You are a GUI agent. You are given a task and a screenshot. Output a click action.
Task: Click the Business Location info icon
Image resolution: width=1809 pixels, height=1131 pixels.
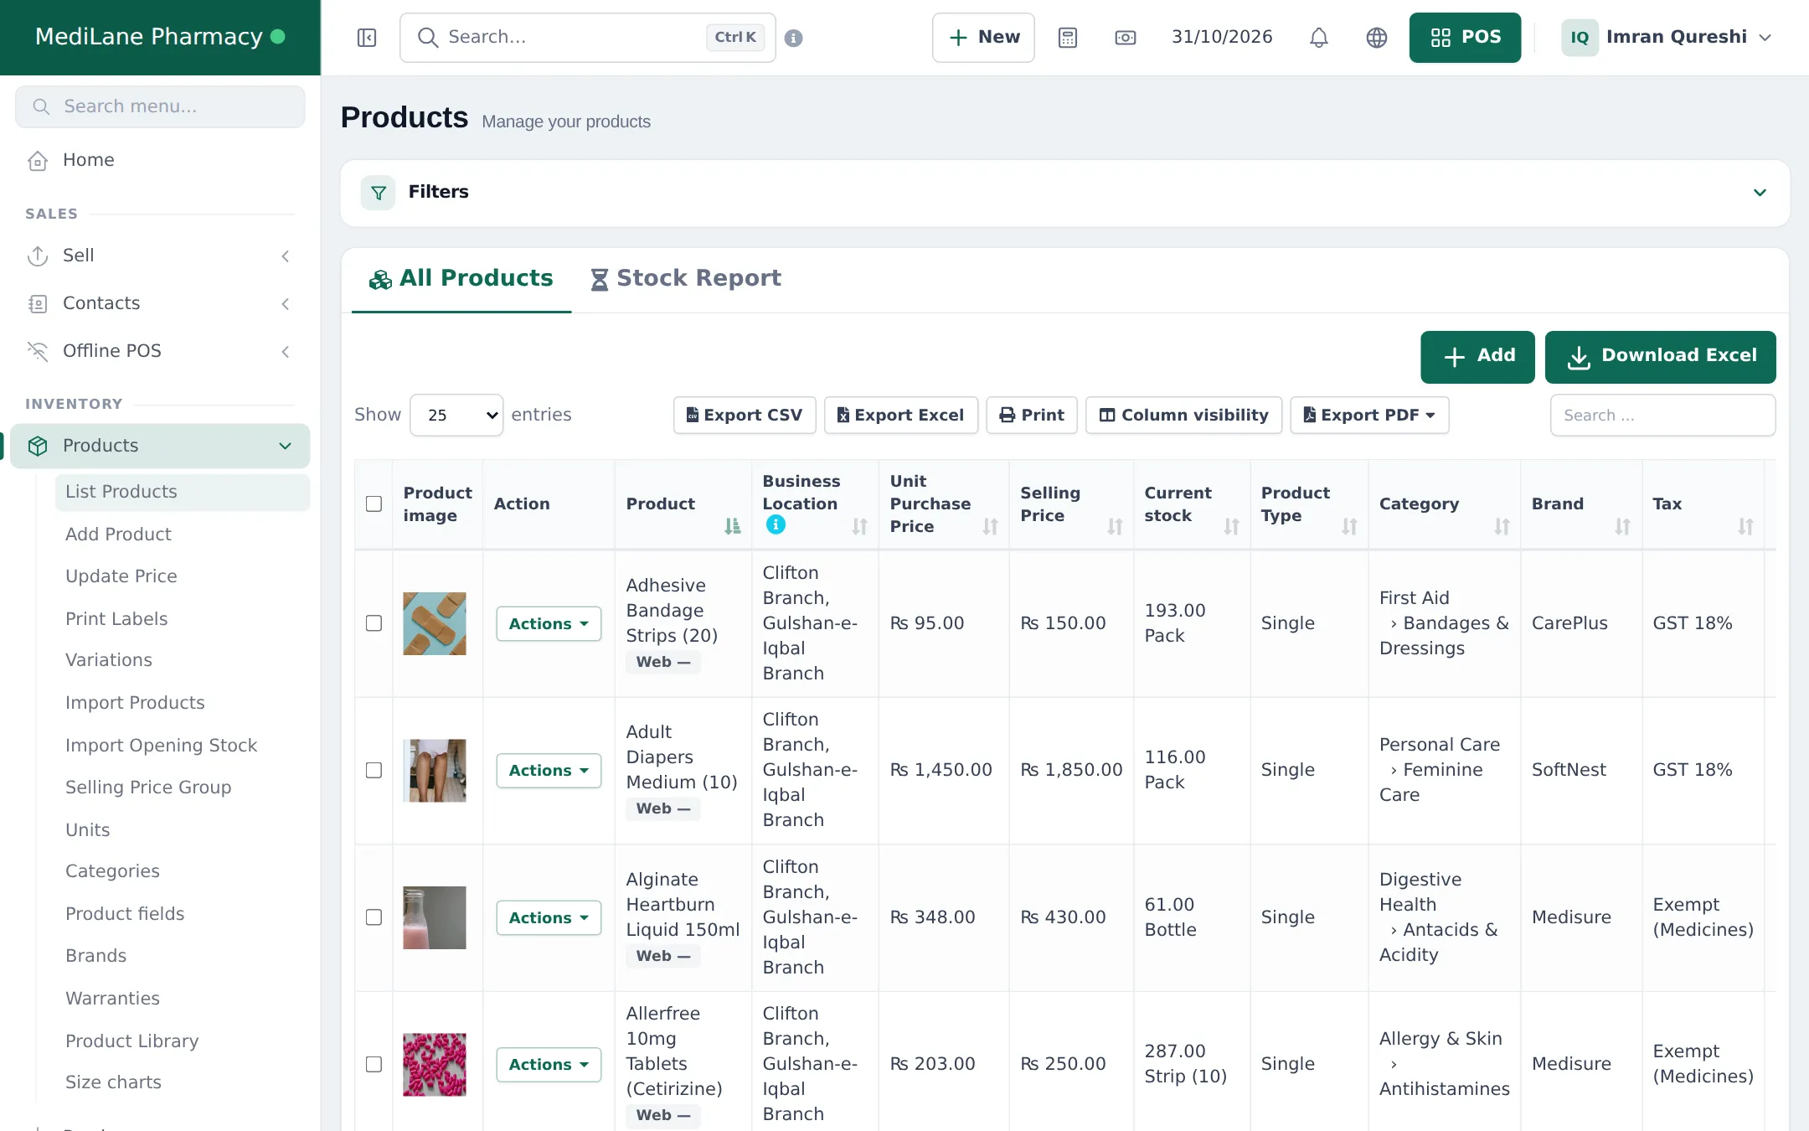tap(776, 524)
